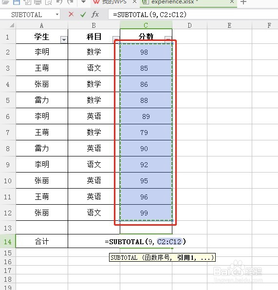Click score cell 89
The width and height of the screenshot is (278, 290).
[x=146, y=116]
